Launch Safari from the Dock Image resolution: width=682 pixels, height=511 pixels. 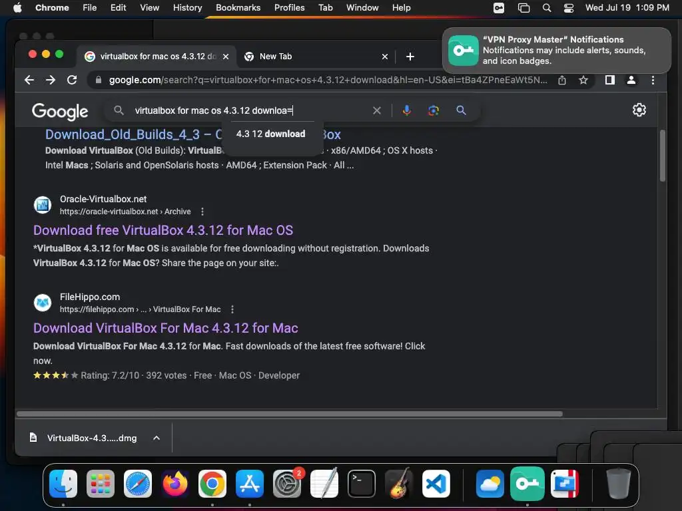138,484
